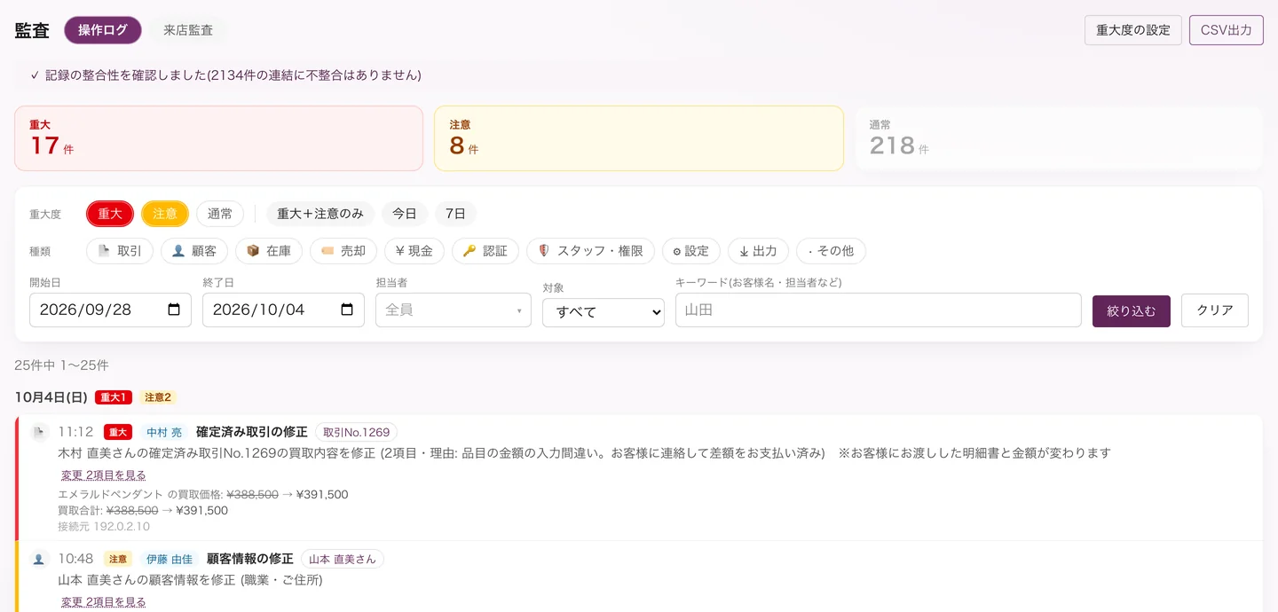Filter by 売却 type
The image size is (1278, 612).
(343, 251)
